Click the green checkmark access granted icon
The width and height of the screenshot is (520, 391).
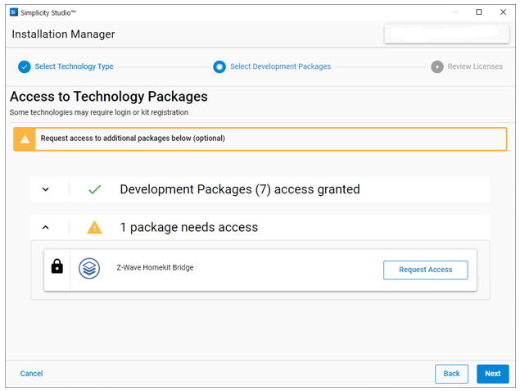95,189
